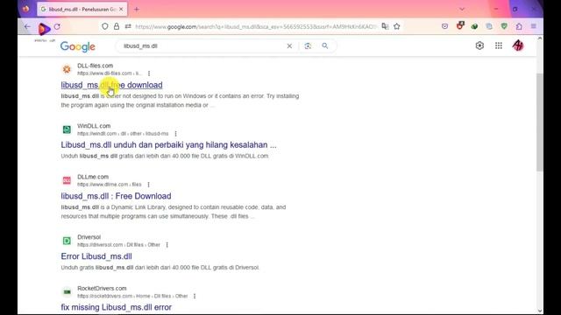561x315 pixels.
Task: Close the libusd_ms.dll search tab
Action: (x=121, y=10)
